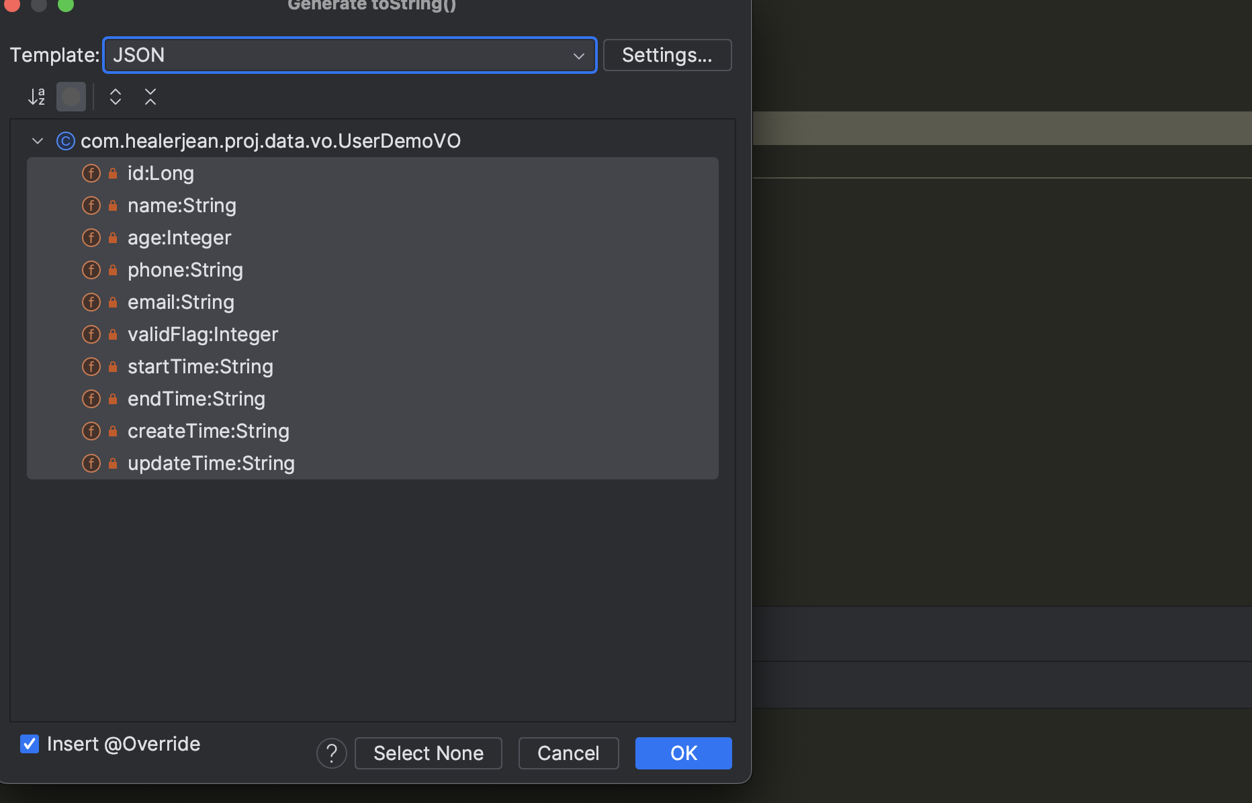Select the validFlag:Integer field
Screen dimensions: 1252x803
coord(373,334)
